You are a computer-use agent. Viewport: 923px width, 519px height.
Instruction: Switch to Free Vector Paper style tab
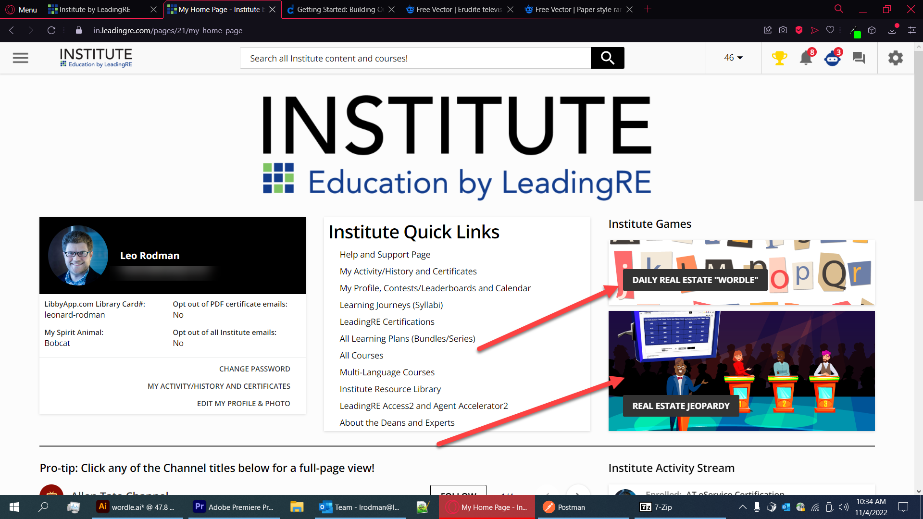(578, 9)
